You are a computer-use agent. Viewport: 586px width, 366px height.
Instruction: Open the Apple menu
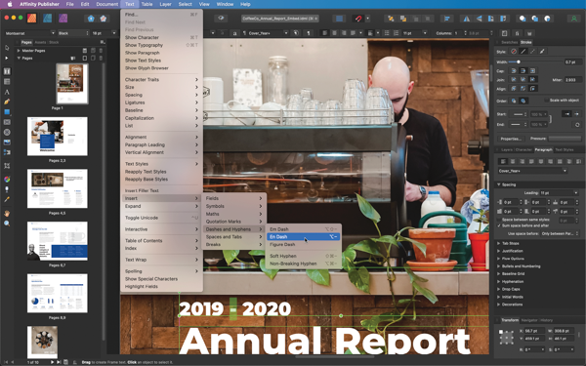click(x=10, y=4)
